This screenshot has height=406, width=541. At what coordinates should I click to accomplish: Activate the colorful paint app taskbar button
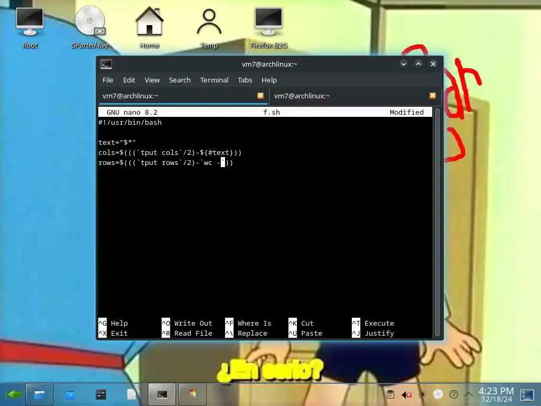192,394
